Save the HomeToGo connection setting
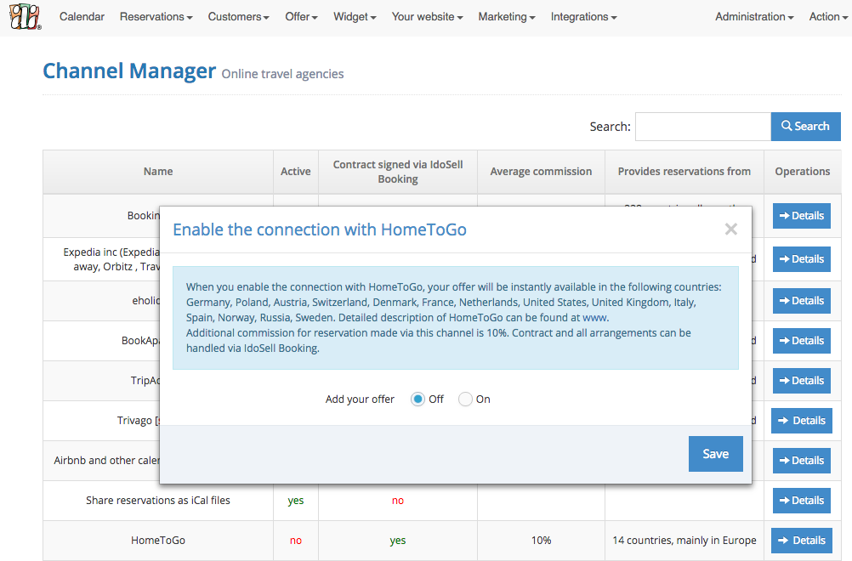 [715, 454]
